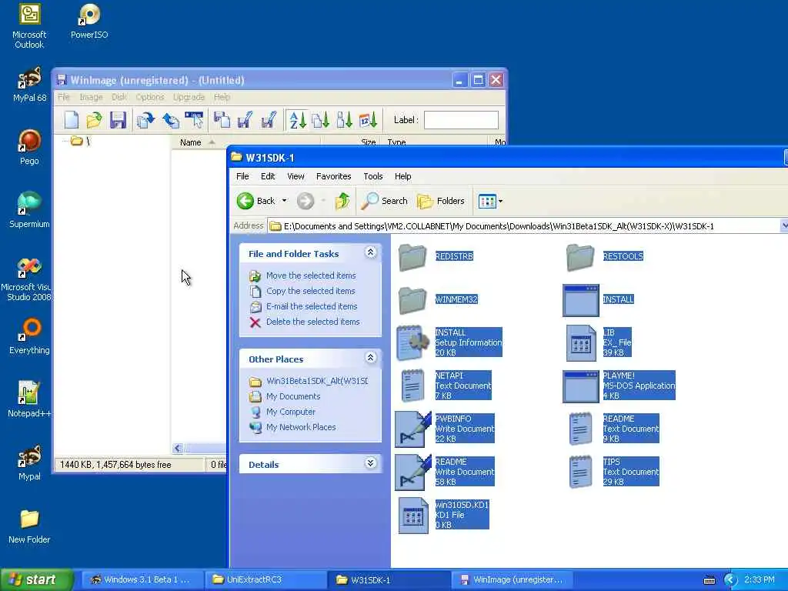The height and width of the screenshot is (591, 788).
Task: Select the REDISTRB folder icon
Action: tap(412, 257)
